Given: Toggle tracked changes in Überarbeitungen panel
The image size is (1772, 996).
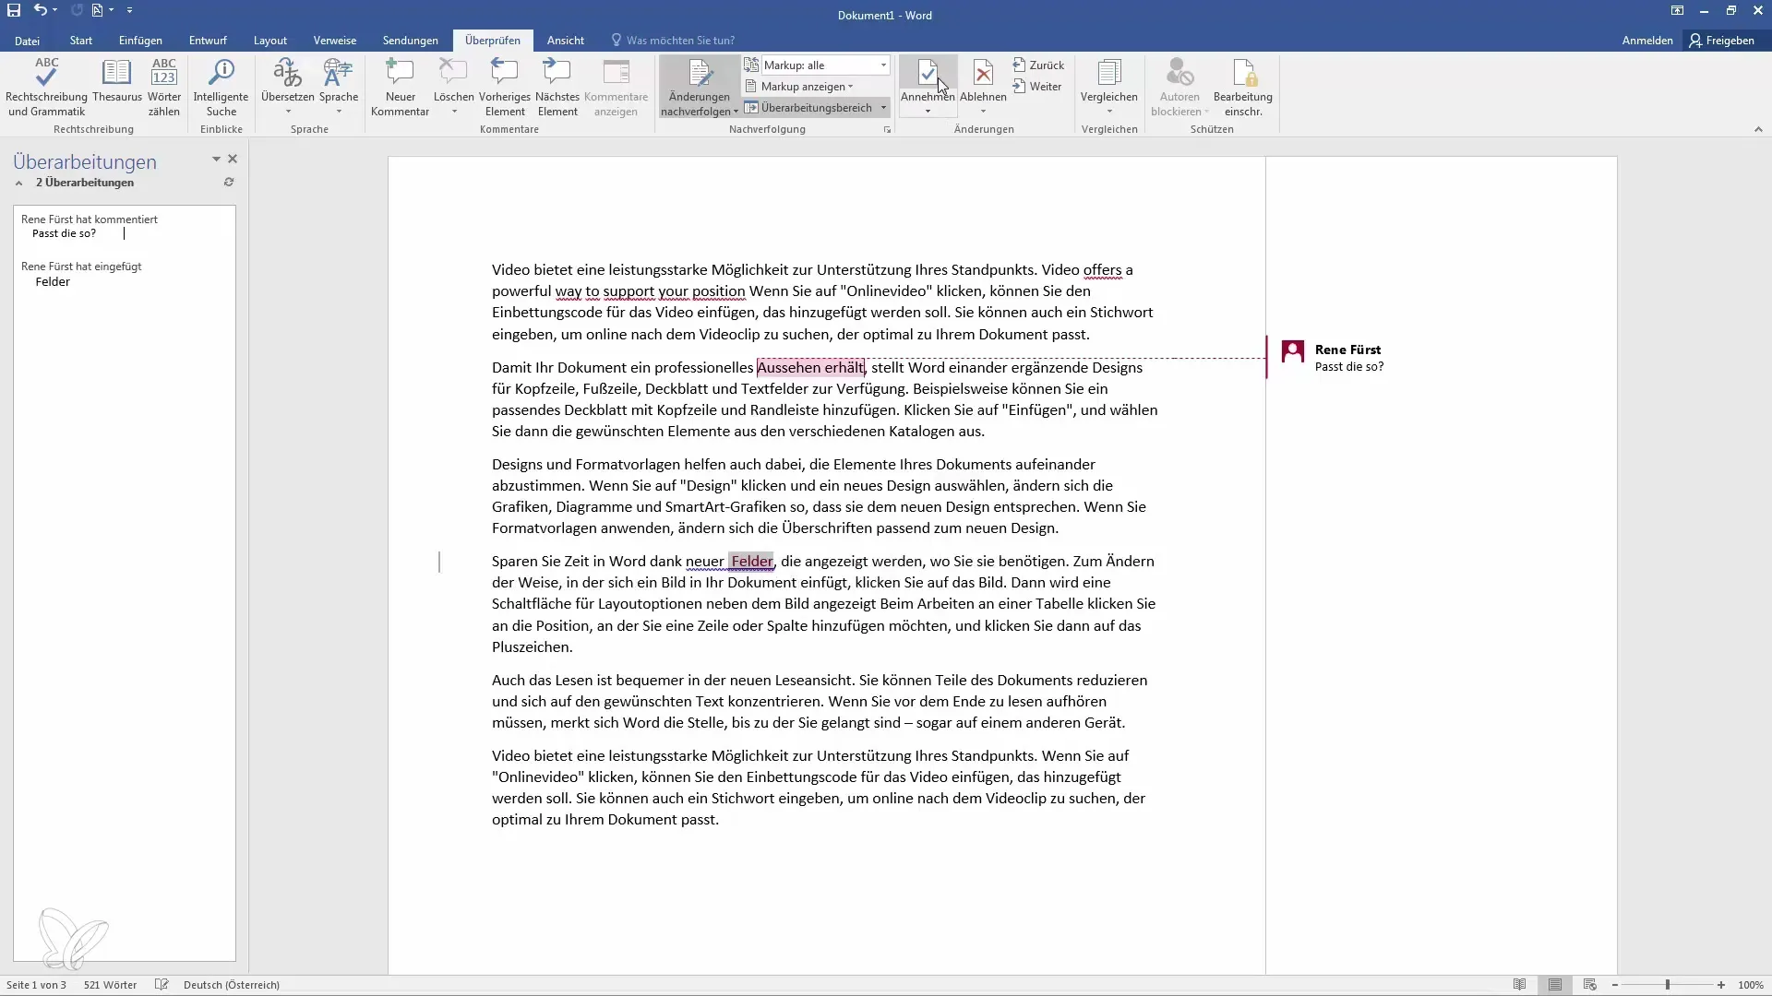Looking at the screenshot, I should (x=18, y=183).
